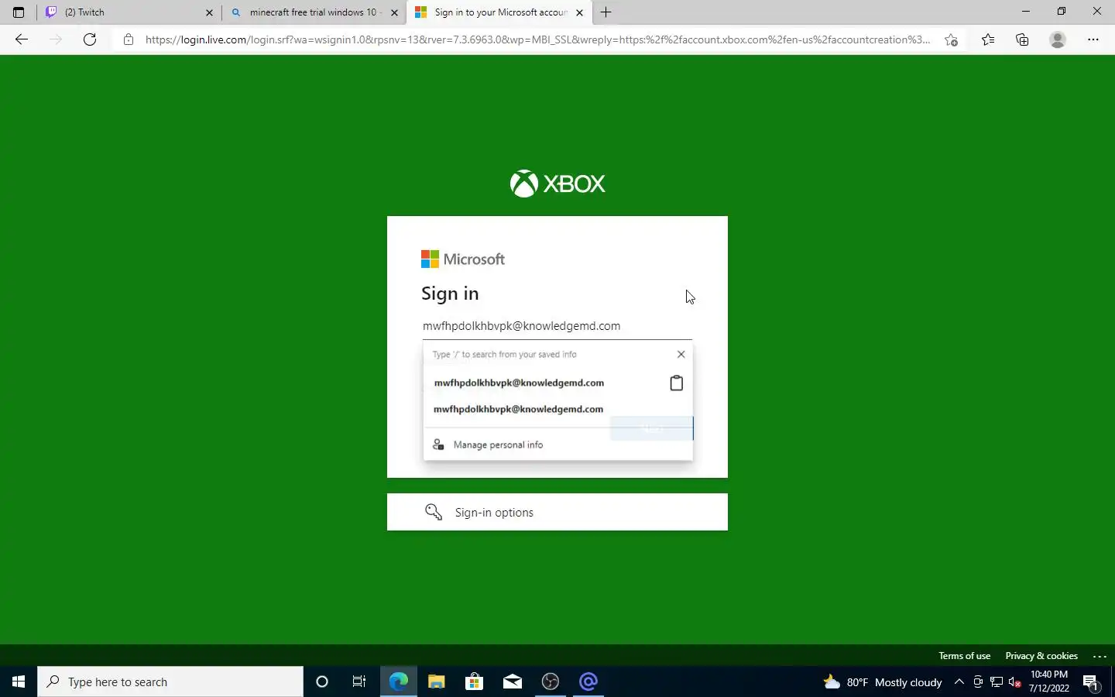This screenshot has height=697, width=1115.
Task: Switch to minecraft free trial search tab
Action: point(314,12)
